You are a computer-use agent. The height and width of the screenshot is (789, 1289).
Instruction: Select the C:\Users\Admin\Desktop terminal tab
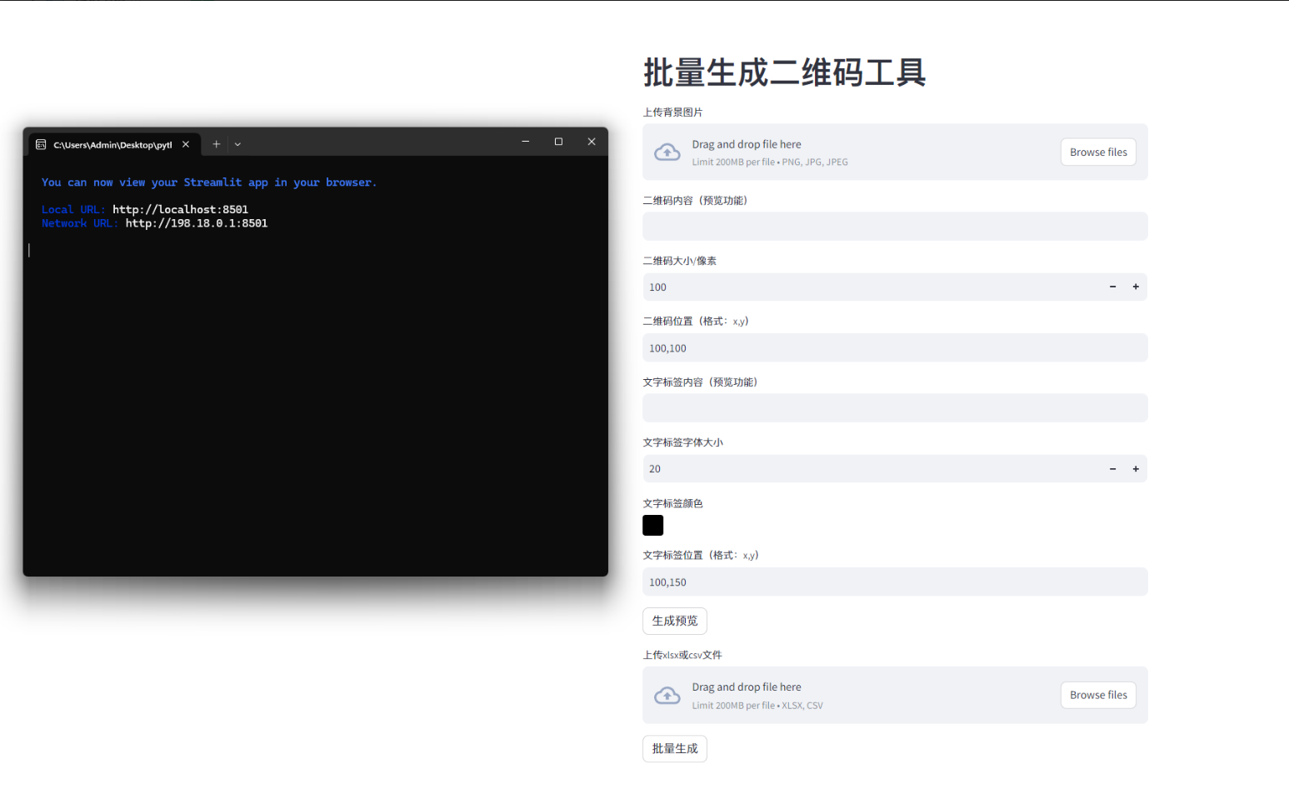(112, 143)
